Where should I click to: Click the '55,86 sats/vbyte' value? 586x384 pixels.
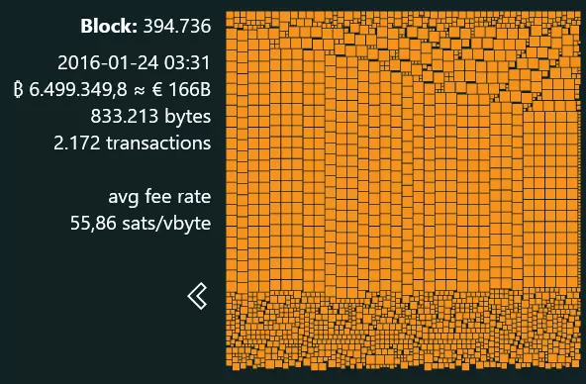click(141, 224)
